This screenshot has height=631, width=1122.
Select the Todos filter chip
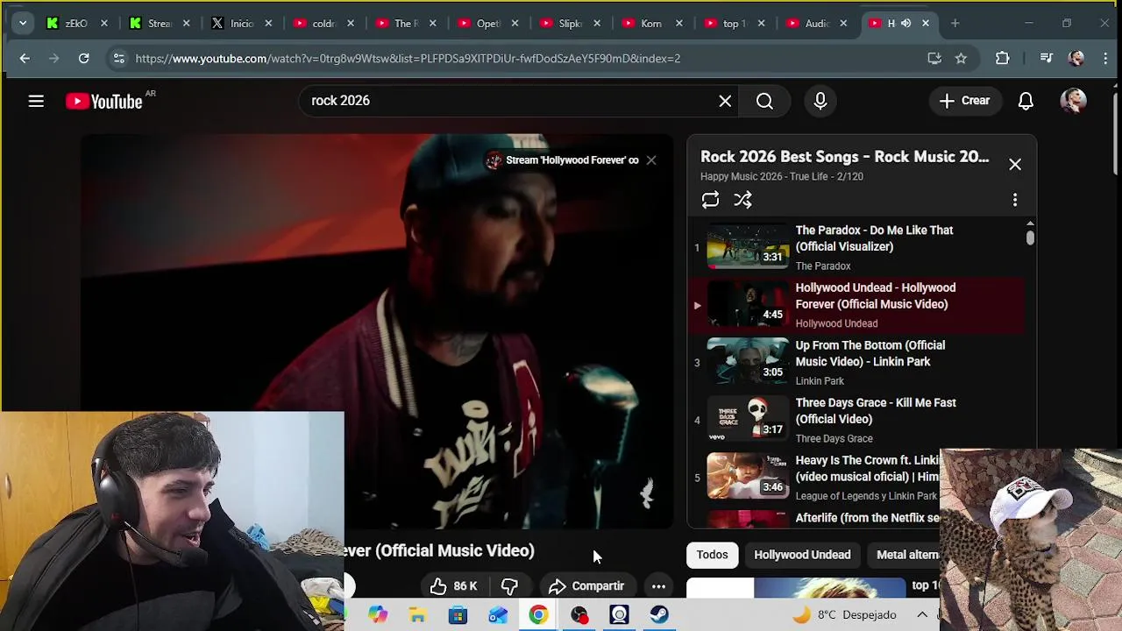(712, 555)
